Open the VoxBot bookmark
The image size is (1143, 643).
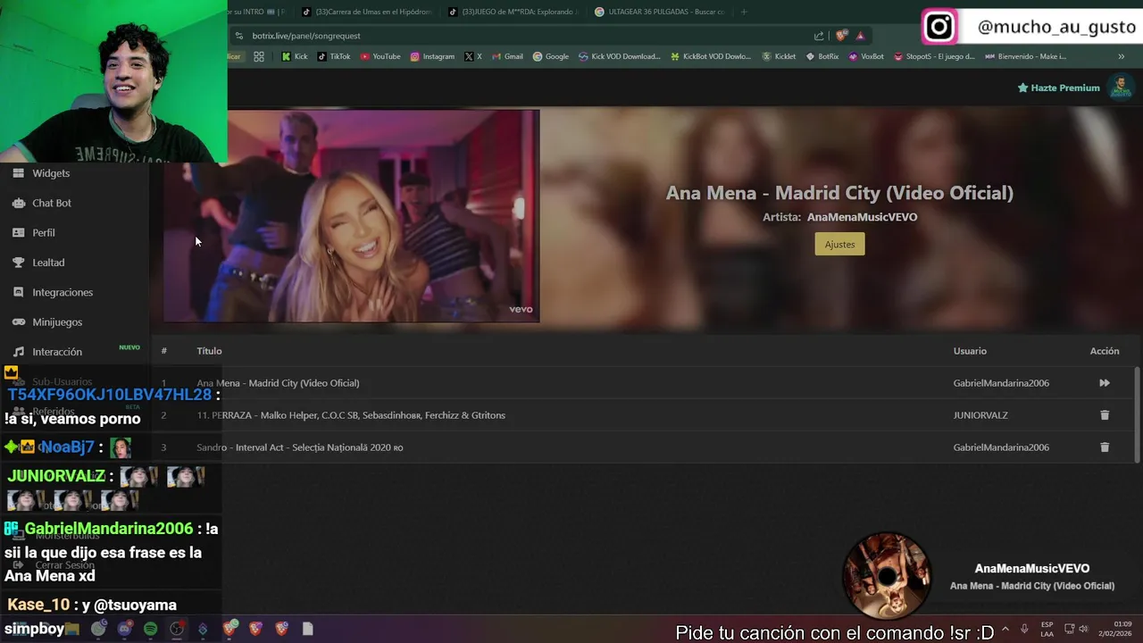tap(866, 56)
